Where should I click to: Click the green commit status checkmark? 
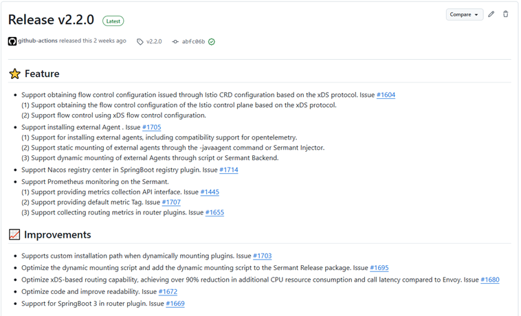pyautogui.click(x=212, y=42)
